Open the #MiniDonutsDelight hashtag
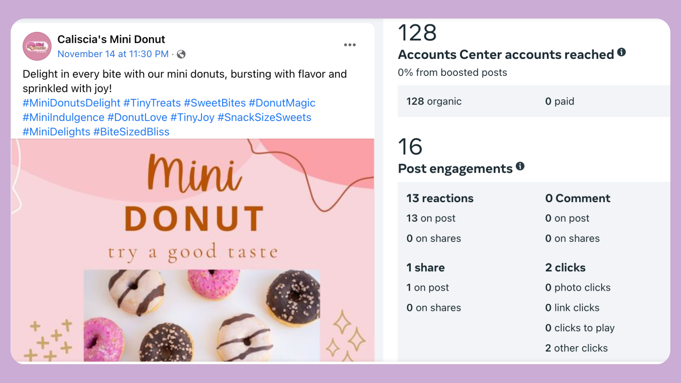This screenshot has width=681, height=383. [x=71, y=103]
